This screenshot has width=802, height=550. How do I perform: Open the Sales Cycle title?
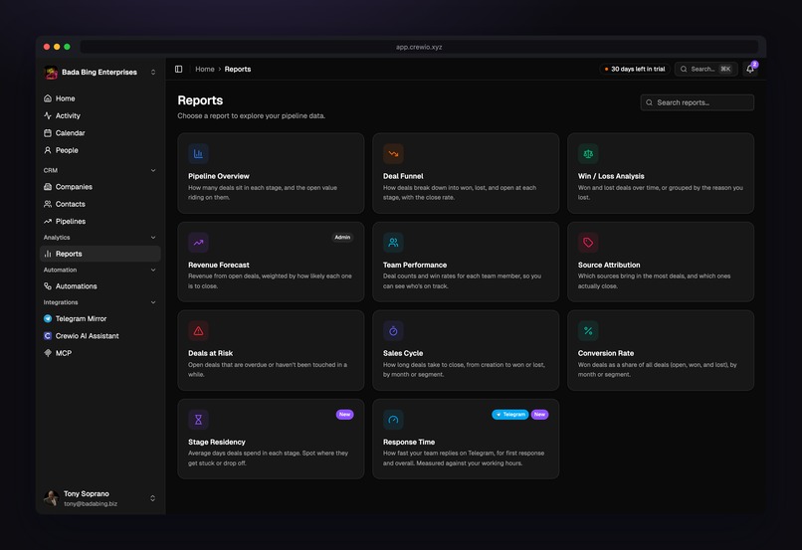(403, 353)
